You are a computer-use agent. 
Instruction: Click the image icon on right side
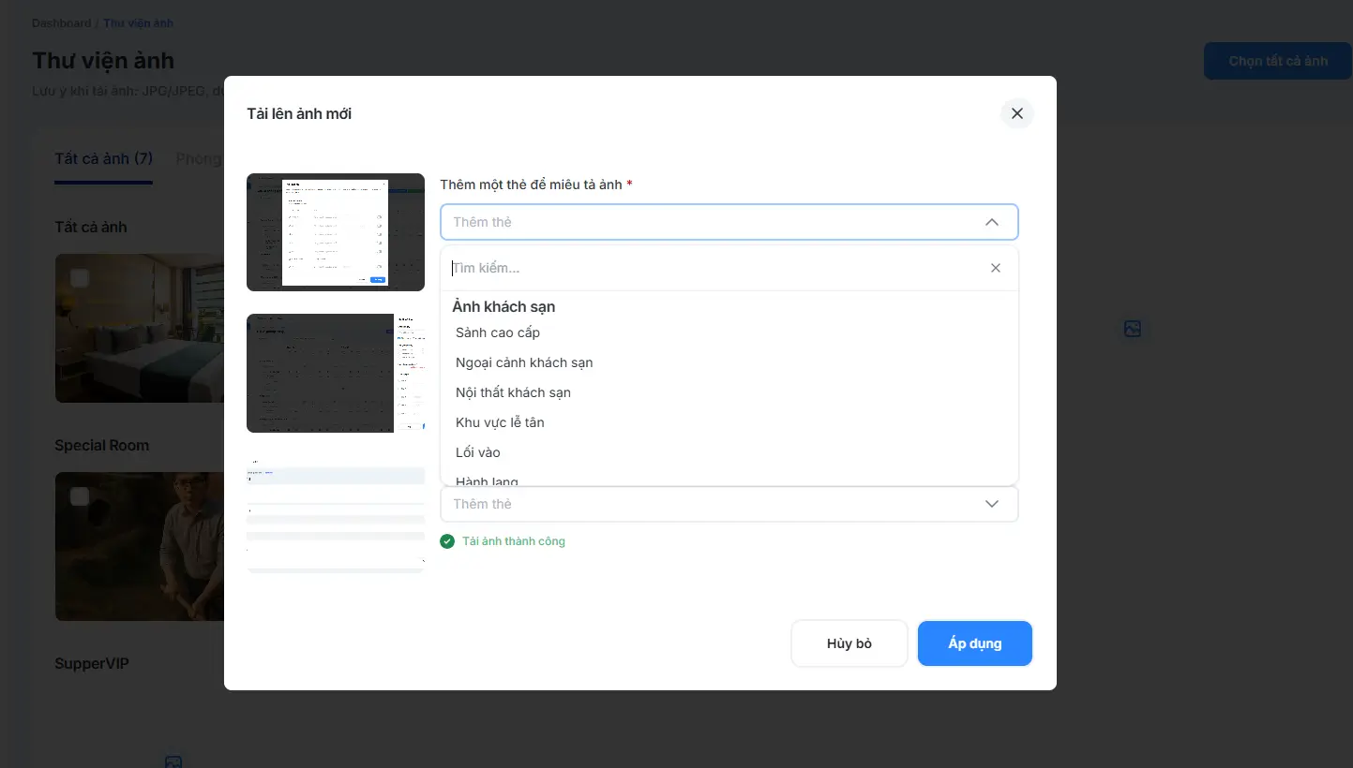tap(1133, 329)
